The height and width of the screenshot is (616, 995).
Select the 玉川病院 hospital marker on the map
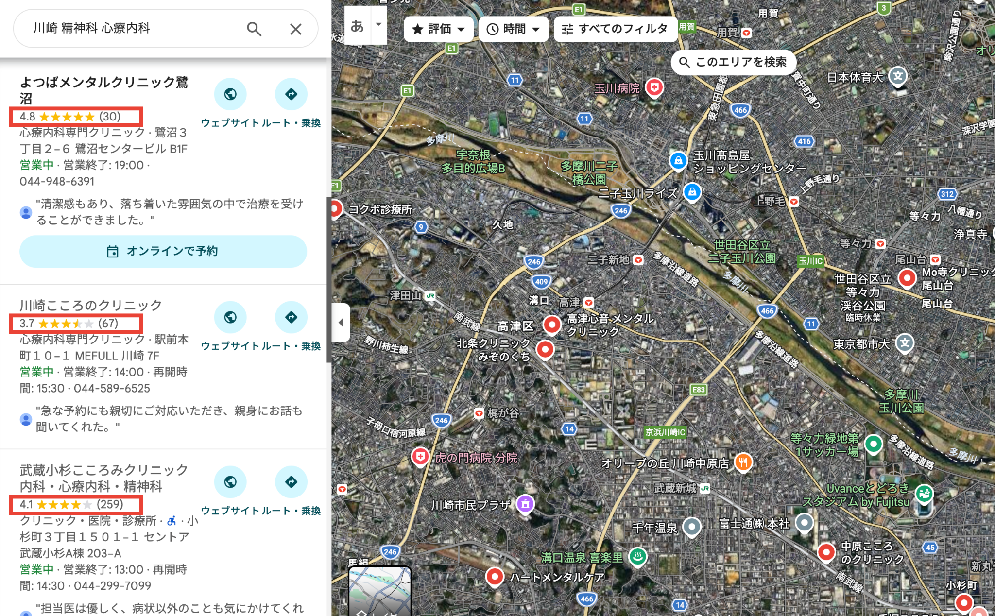(655, 88)
